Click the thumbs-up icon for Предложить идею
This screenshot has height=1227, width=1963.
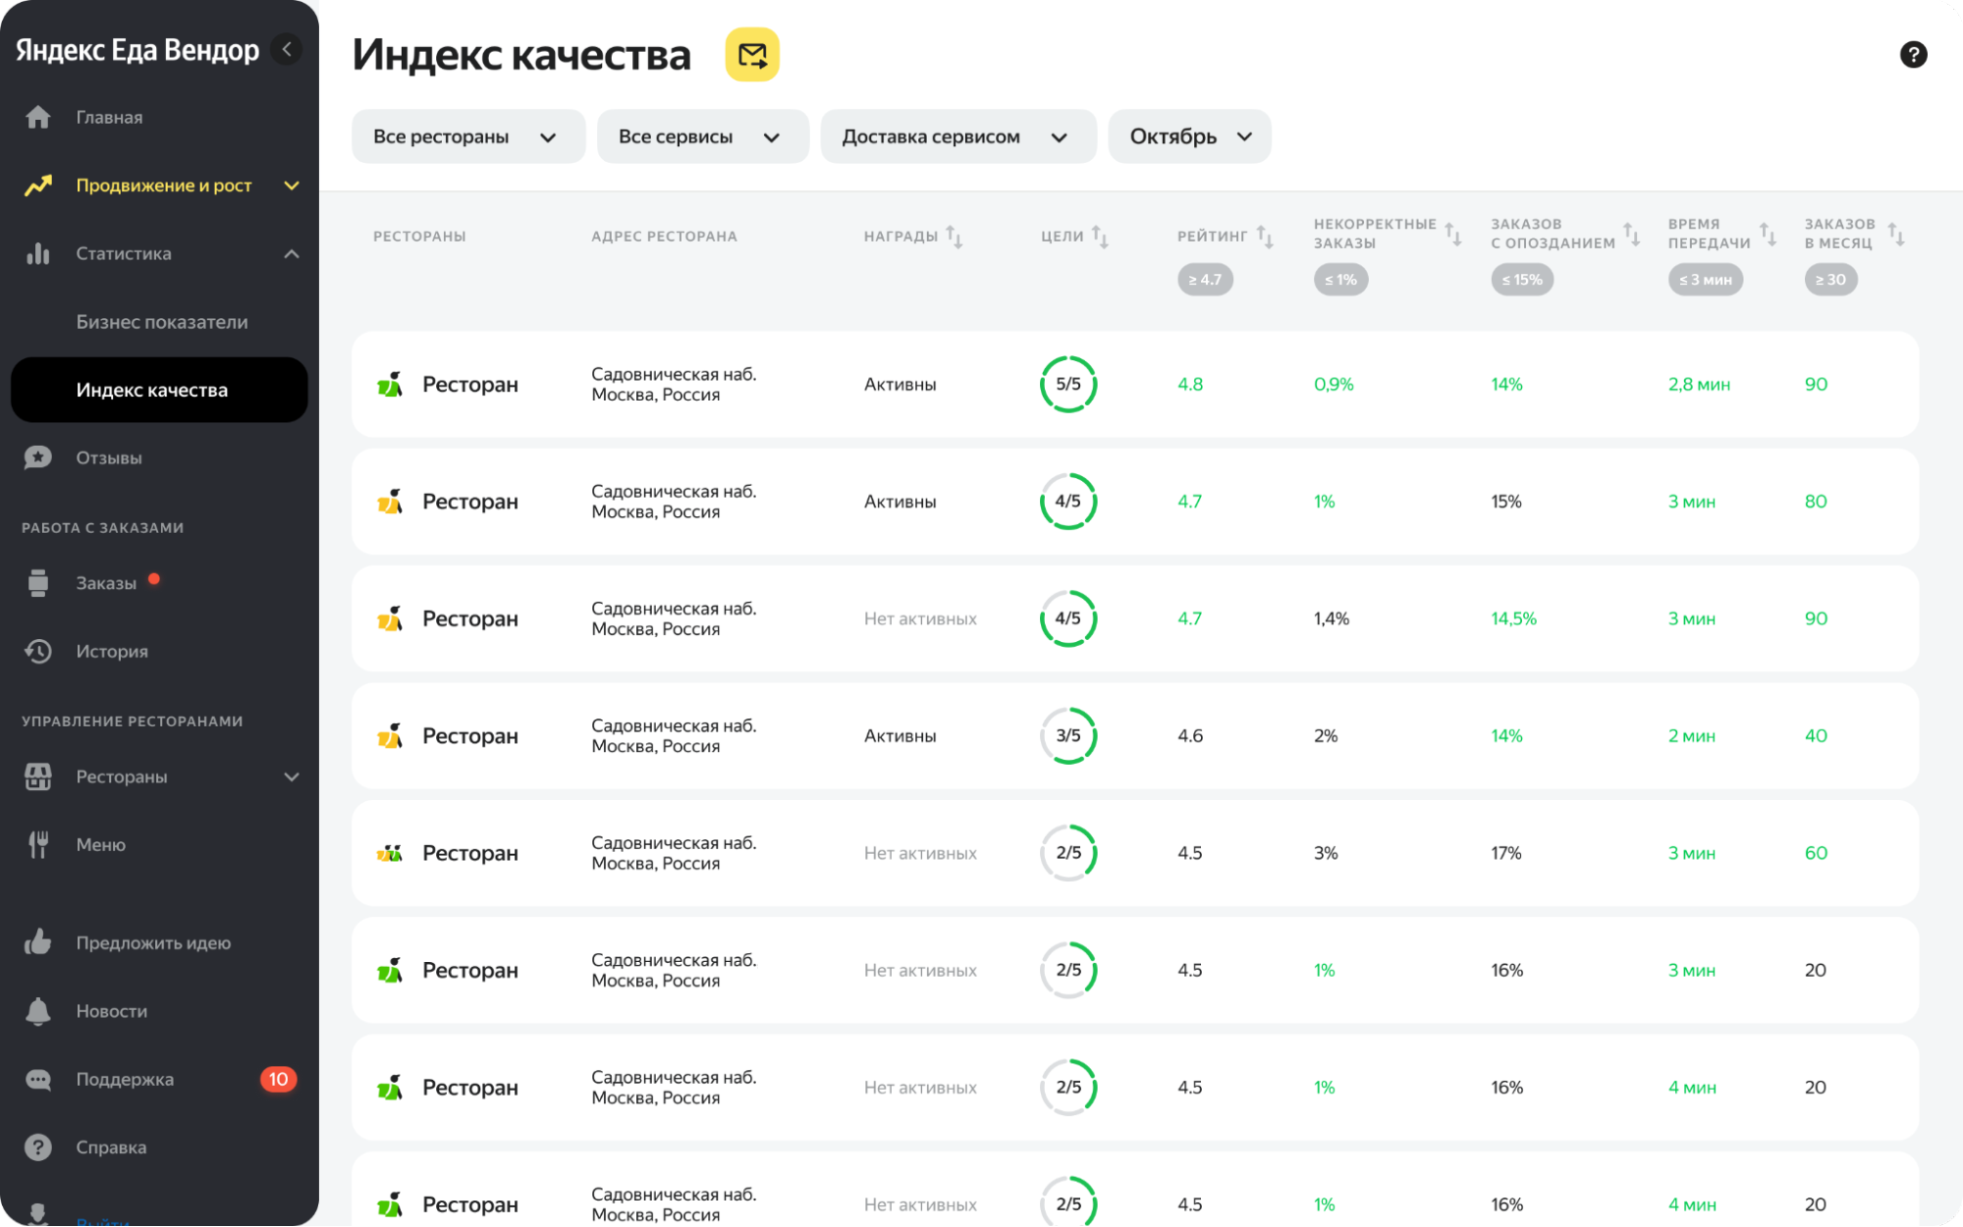(x=38, y=942)
